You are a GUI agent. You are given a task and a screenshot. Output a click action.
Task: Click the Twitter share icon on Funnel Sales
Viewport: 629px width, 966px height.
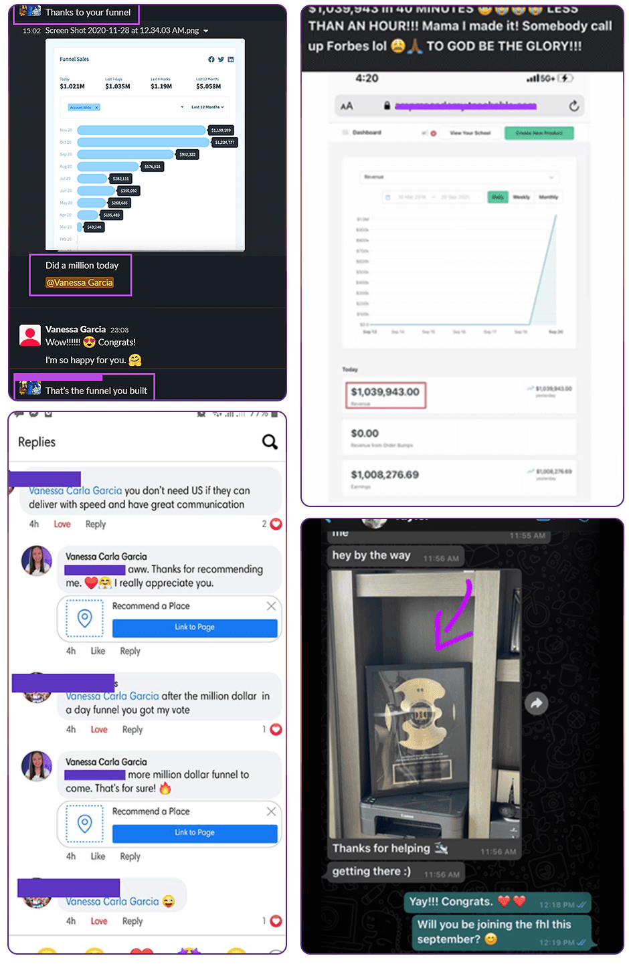pos(221,60)
